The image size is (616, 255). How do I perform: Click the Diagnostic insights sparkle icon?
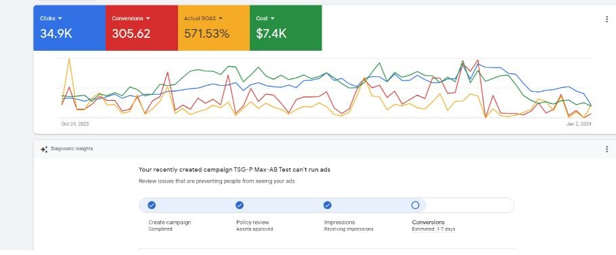click(x=44, y=149)
